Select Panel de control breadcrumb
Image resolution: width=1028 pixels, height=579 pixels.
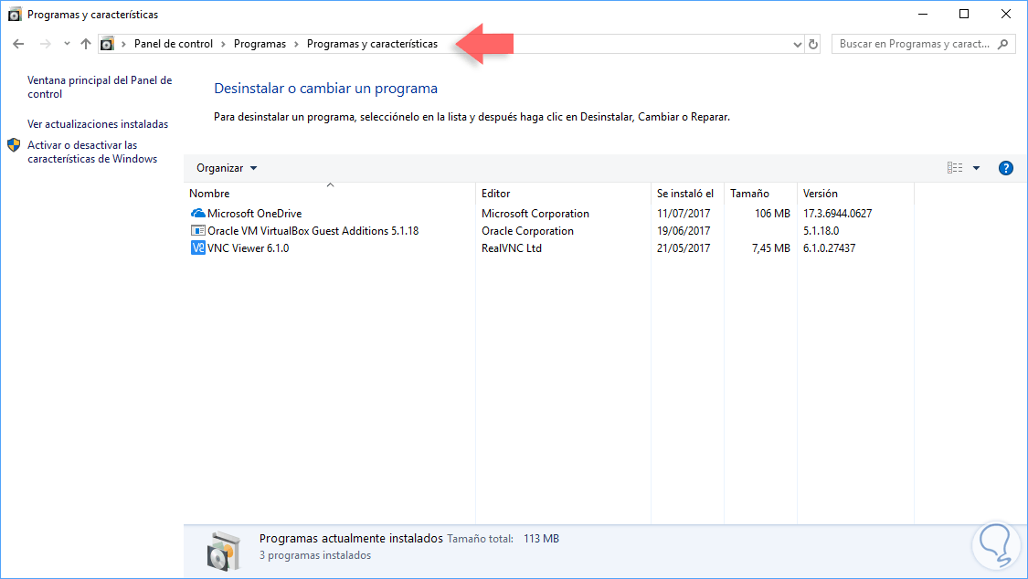click(173, 44)
